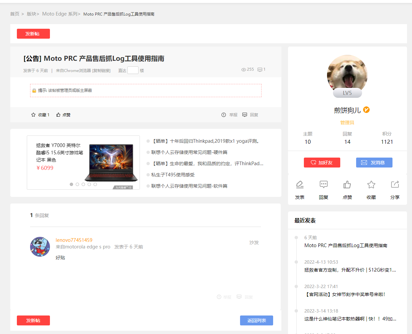Click the 发表 pencil icon in sidebar

coord(300,184)
